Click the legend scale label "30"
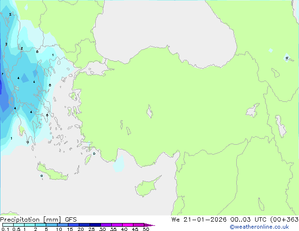The height and width of the screenshot is (231, 299). point(102,229)
